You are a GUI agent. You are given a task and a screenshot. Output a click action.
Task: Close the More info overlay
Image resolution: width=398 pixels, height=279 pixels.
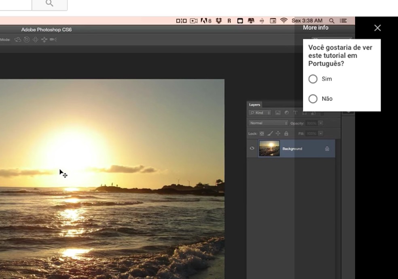coord(377,28)
